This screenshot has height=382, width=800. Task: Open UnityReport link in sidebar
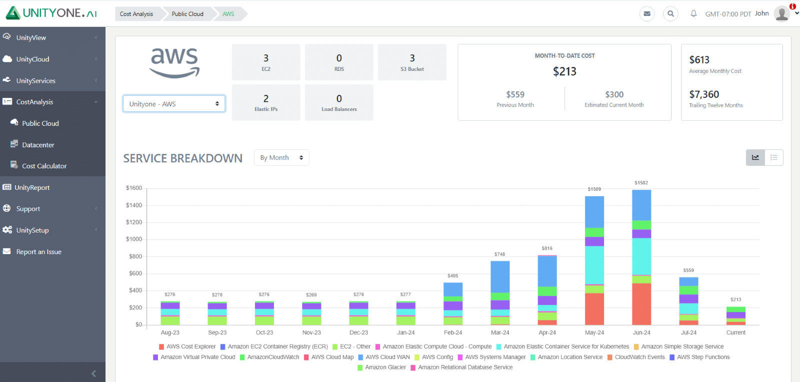(32, 187)
